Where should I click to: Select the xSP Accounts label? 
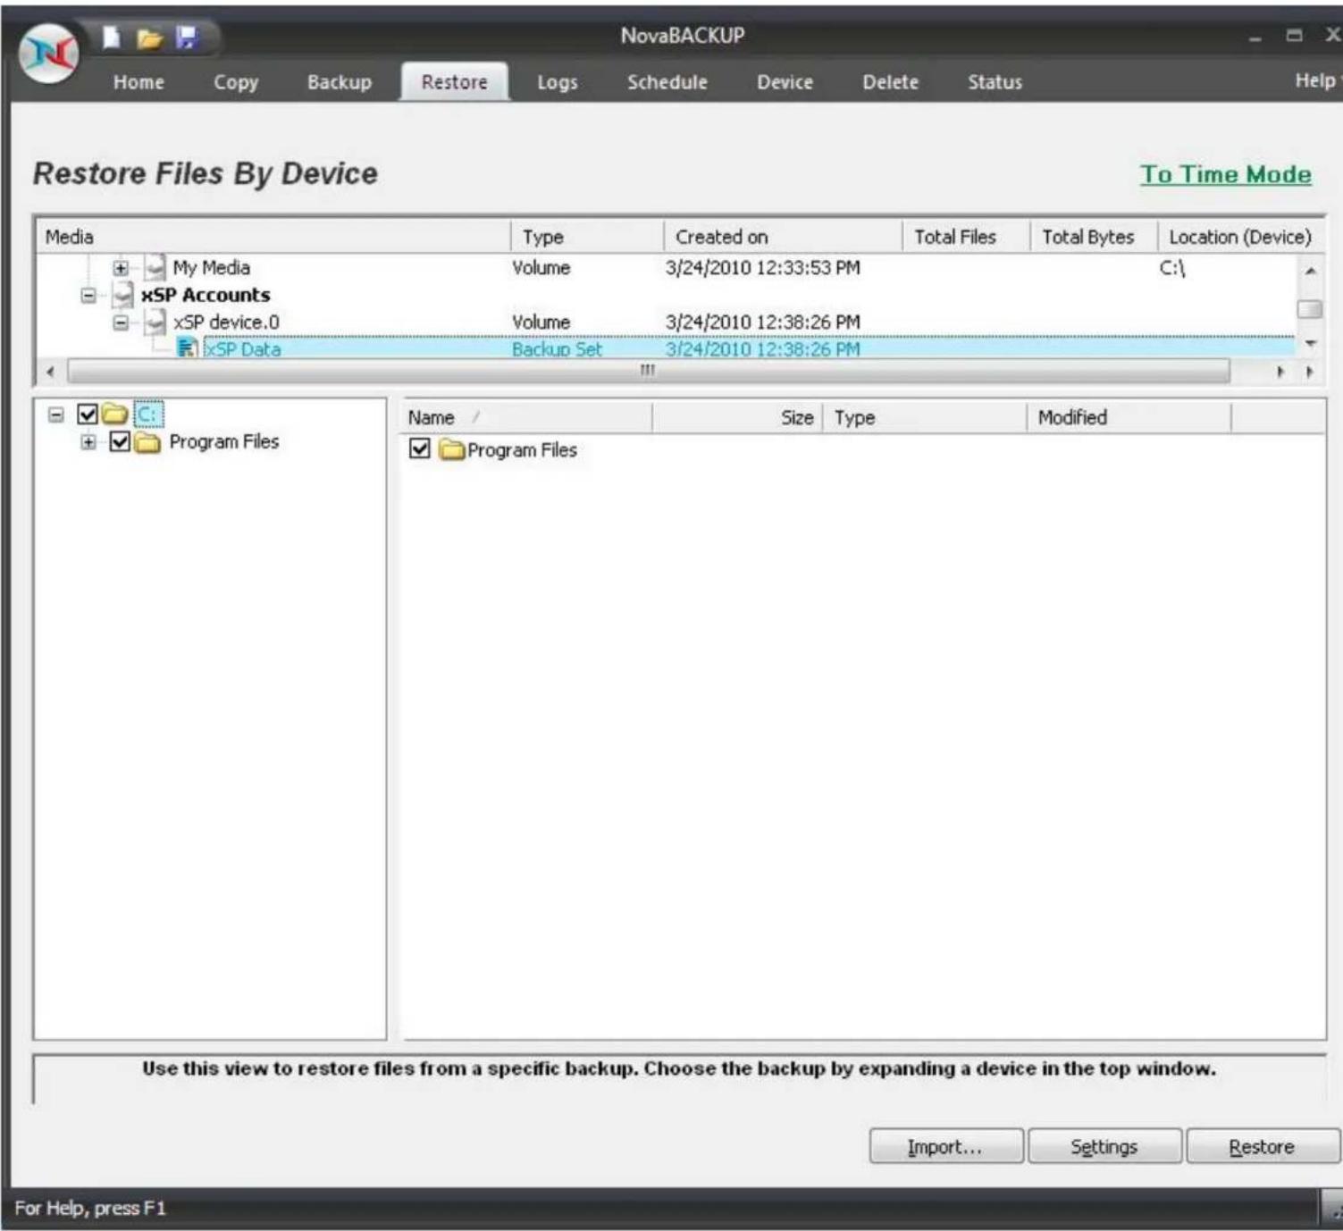pyautogui.click(x=206, y=295)
